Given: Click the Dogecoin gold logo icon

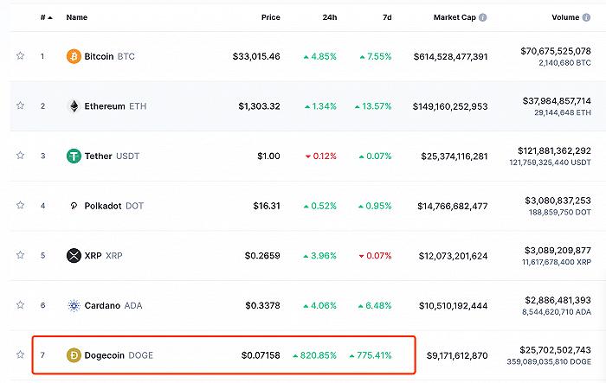Looking at the screenshot, I should (x=74, y=354).
